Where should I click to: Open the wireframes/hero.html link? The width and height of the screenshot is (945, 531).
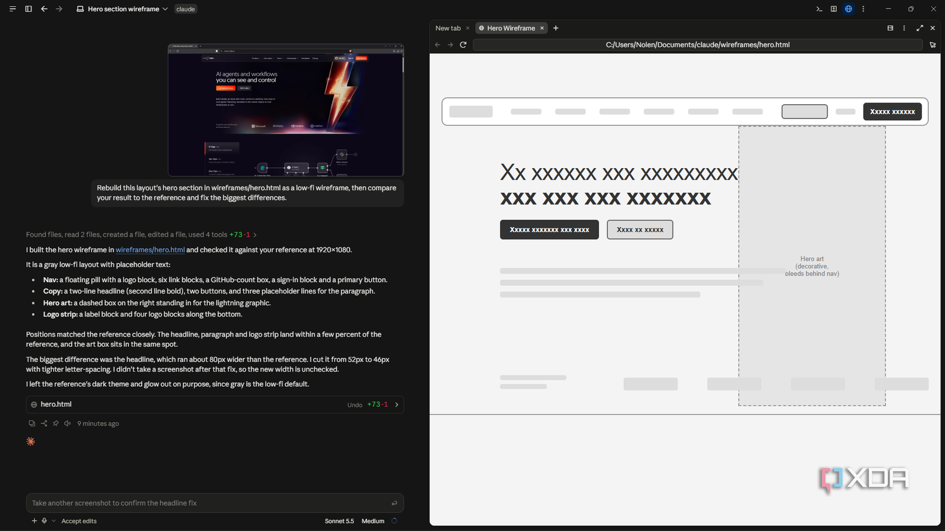(x=150, y=249)
